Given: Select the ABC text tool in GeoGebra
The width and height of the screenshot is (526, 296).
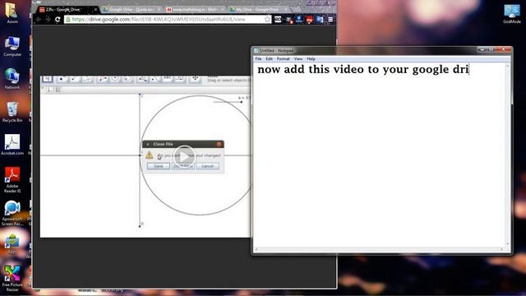Looking at the screenshot, I should click(x=167, y=80).
